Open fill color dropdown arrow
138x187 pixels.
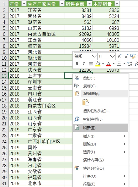coord(103,64)
